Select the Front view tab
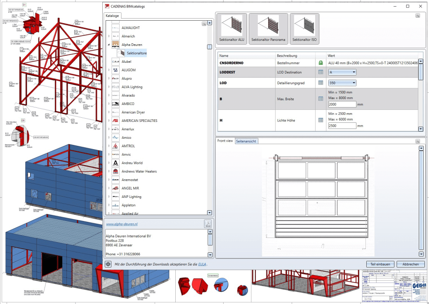 [225, 141]
